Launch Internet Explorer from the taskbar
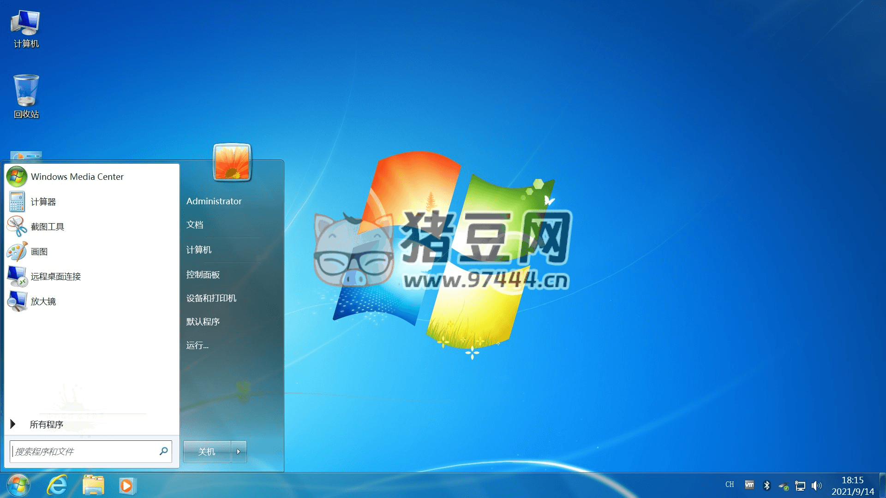The image size is (886, 498). point(58,485)
